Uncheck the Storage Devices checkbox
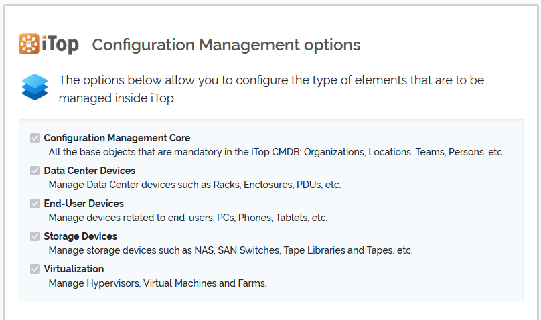 pos(35,236)
